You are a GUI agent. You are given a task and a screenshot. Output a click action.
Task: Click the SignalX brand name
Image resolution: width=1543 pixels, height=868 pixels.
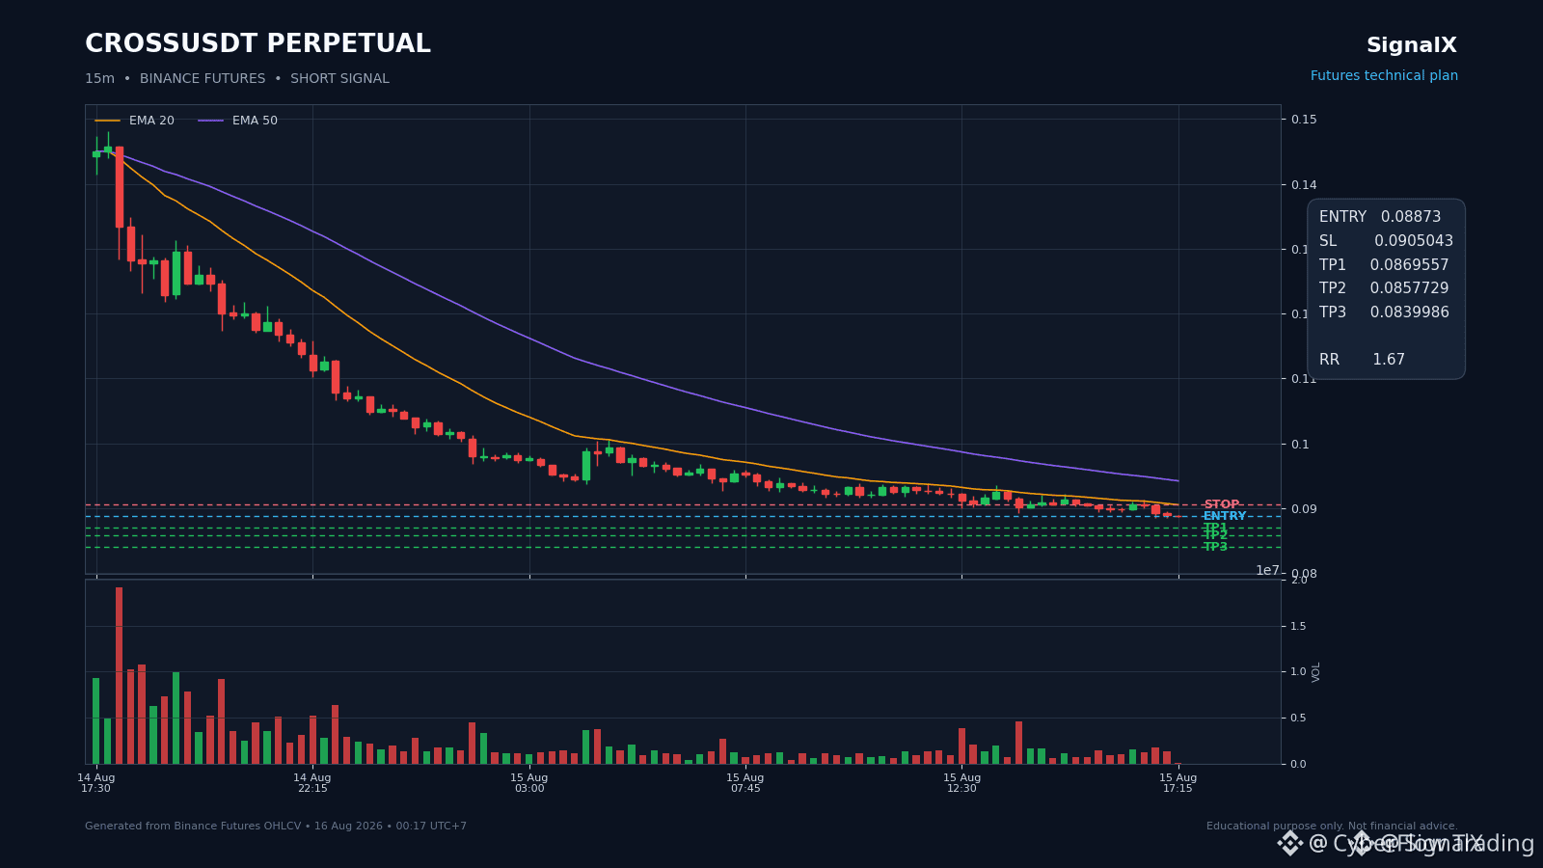coord(1412,45)
